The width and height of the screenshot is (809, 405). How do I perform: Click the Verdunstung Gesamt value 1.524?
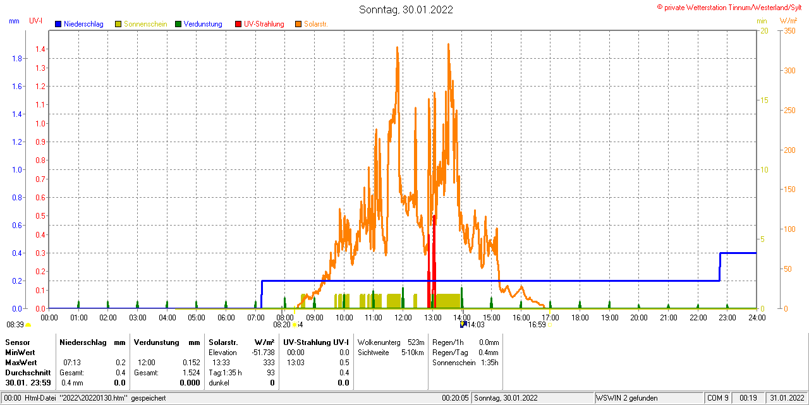point(191,372)
